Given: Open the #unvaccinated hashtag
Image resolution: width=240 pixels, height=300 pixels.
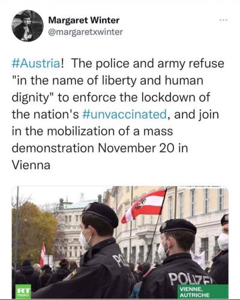Looking at the screenshot, I should [x=124, y=115].
